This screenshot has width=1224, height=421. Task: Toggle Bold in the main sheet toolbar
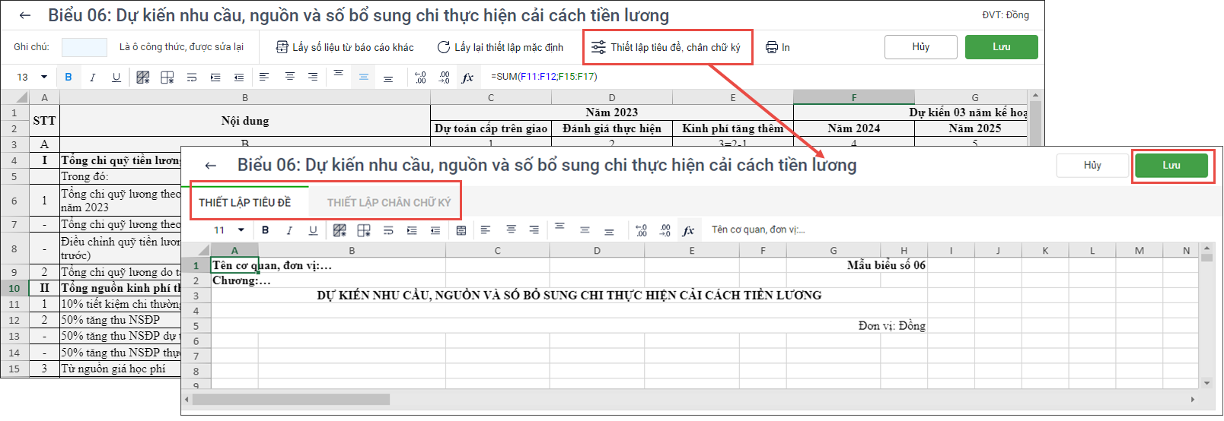click(69, 77)
